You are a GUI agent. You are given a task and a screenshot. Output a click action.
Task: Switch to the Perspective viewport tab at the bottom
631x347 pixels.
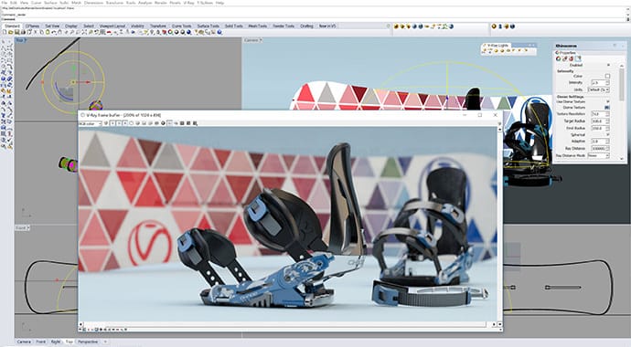point(88,342)
